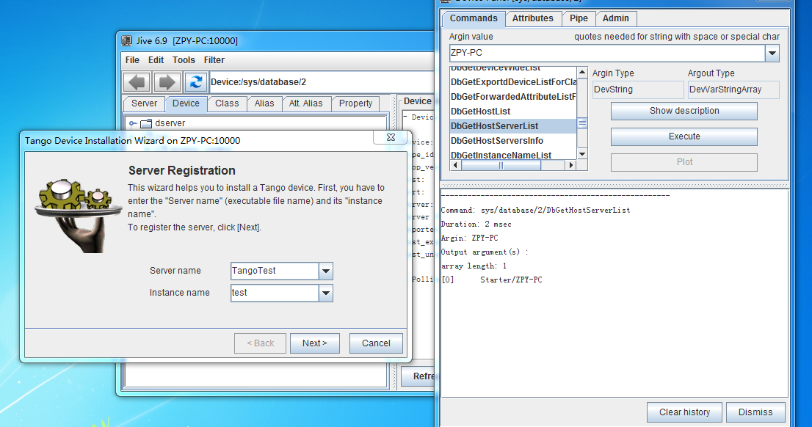Click the Starter/ZPY-PC output line
The height and width of the screenshot is (427, 812).
point(511,280)
